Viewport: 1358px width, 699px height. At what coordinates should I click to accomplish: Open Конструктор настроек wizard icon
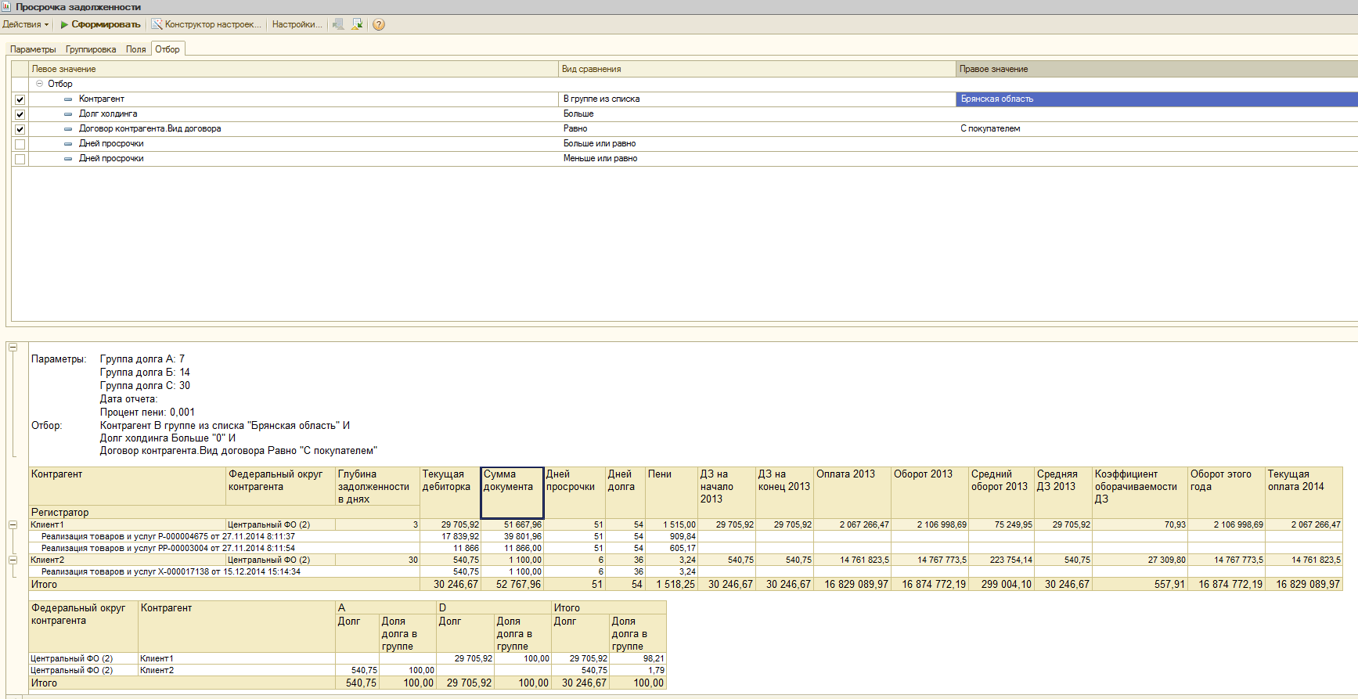(157, 24)
